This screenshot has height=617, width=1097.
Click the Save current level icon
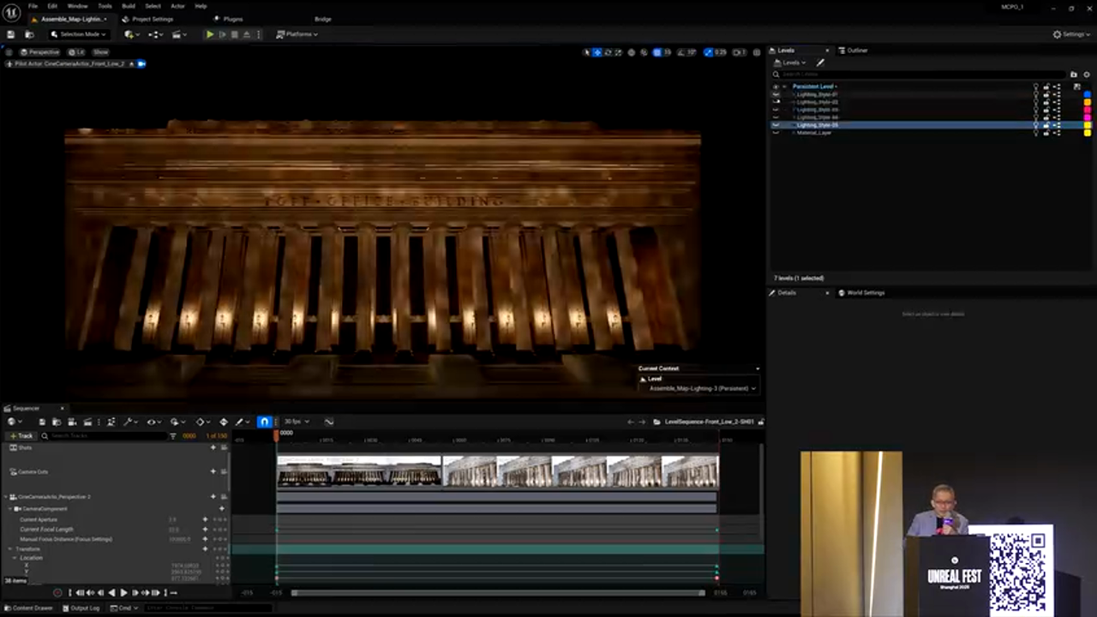point(11,34)
